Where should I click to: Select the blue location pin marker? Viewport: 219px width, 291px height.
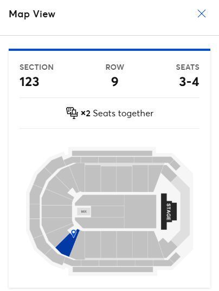point(74,234)
